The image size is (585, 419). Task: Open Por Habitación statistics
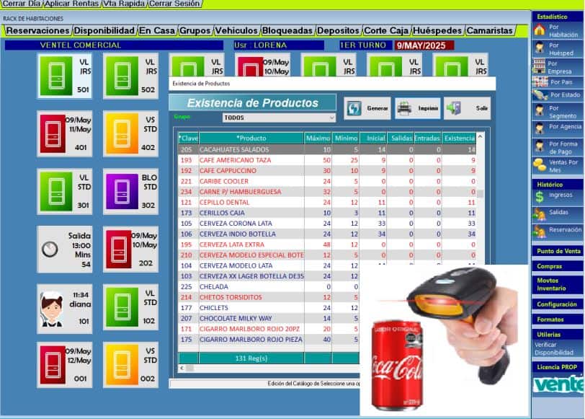[557, 30]
